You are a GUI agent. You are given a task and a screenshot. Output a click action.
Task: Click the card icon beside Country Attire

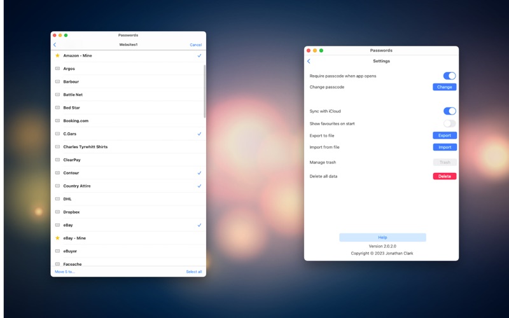click(57, 186)
